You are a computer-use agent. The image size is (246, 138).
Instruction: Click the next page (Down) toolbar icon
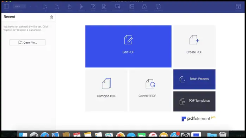click(57, 7)
